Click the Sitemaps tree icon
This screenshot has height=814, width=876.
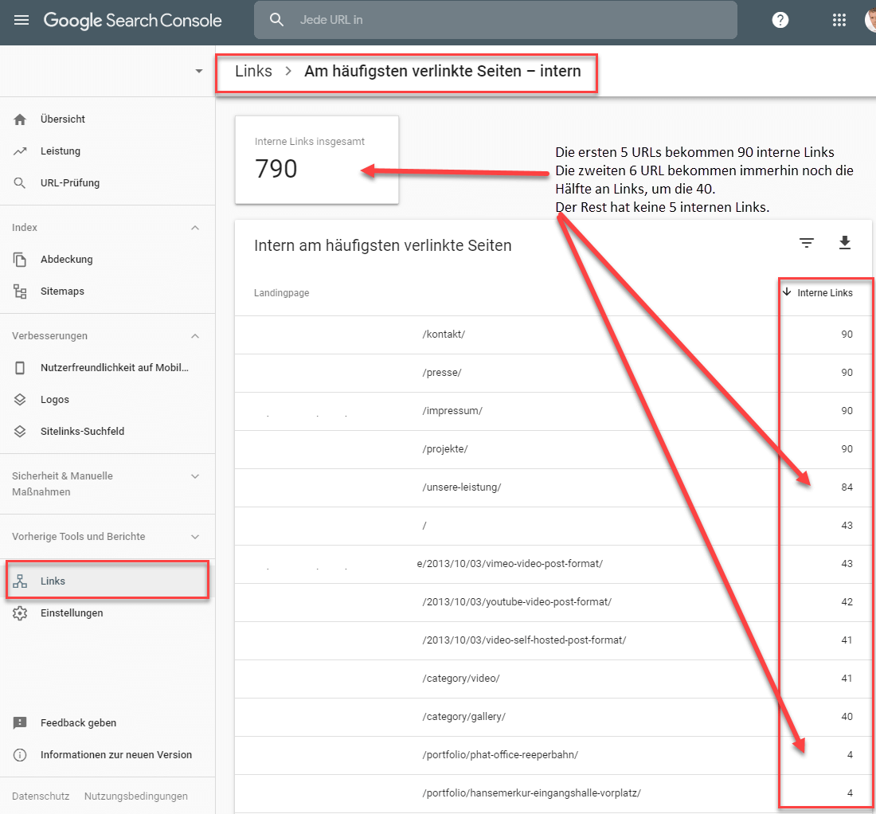(20, 291)
